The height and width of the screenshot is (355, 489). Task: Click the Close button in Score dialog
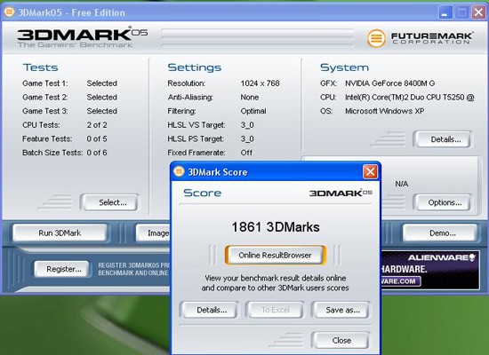pos(341,341)
